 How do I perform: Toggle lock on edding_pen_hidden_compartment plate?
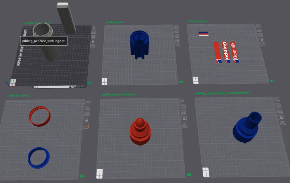point(281,118)
